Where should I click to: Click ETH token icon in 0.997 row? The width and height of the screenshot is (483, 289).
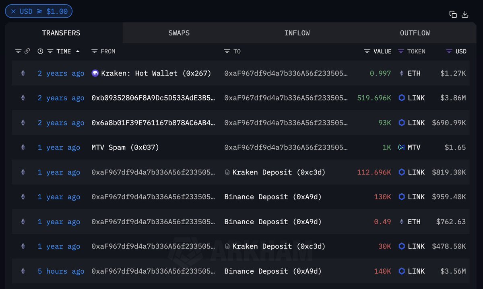(x=401, y=73)
